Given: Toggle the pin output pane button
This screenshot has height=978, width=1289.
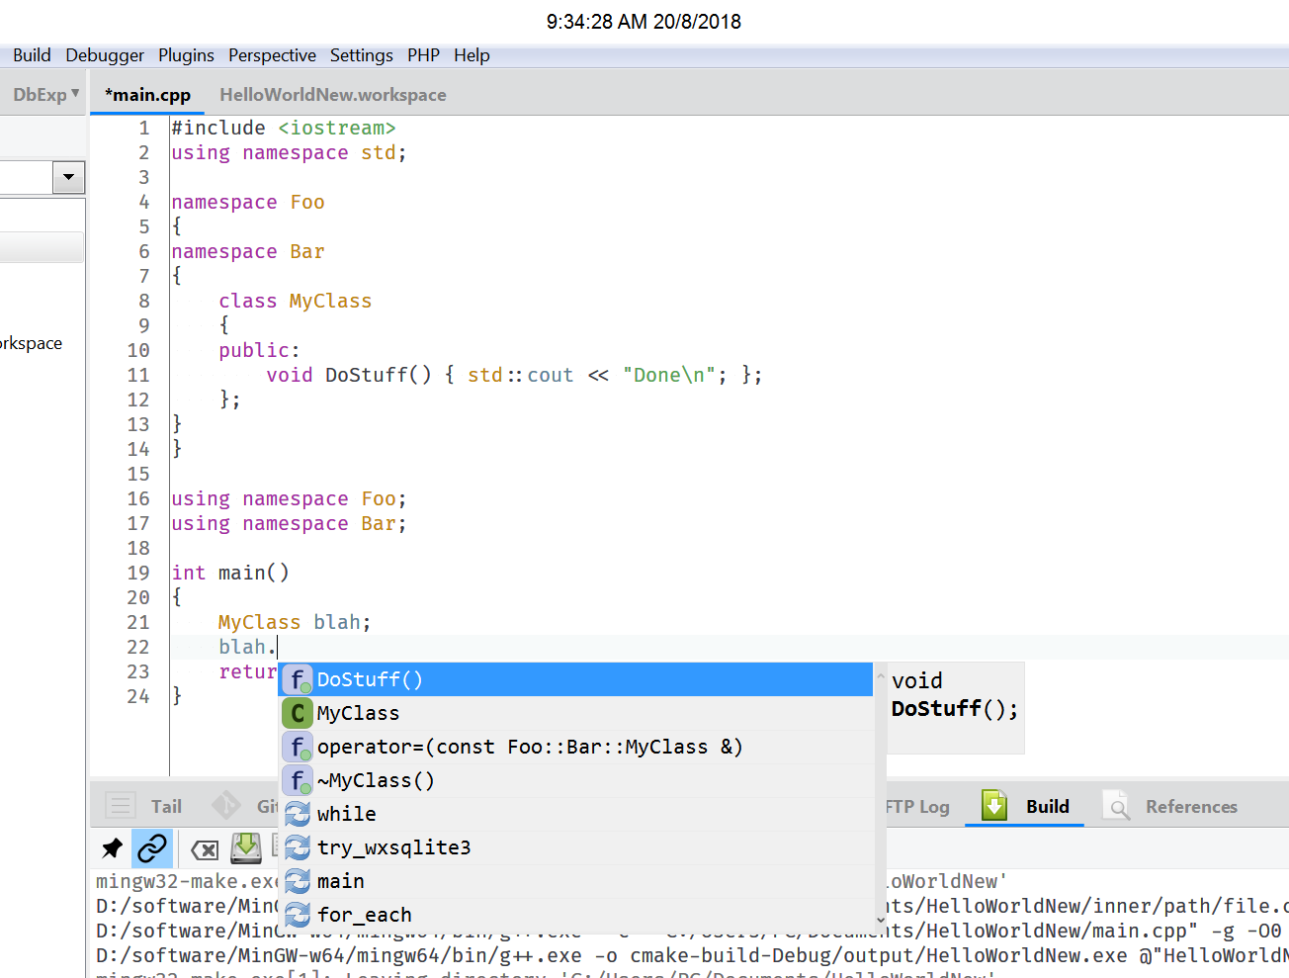Looking at the screenshot, I should 111,847.
